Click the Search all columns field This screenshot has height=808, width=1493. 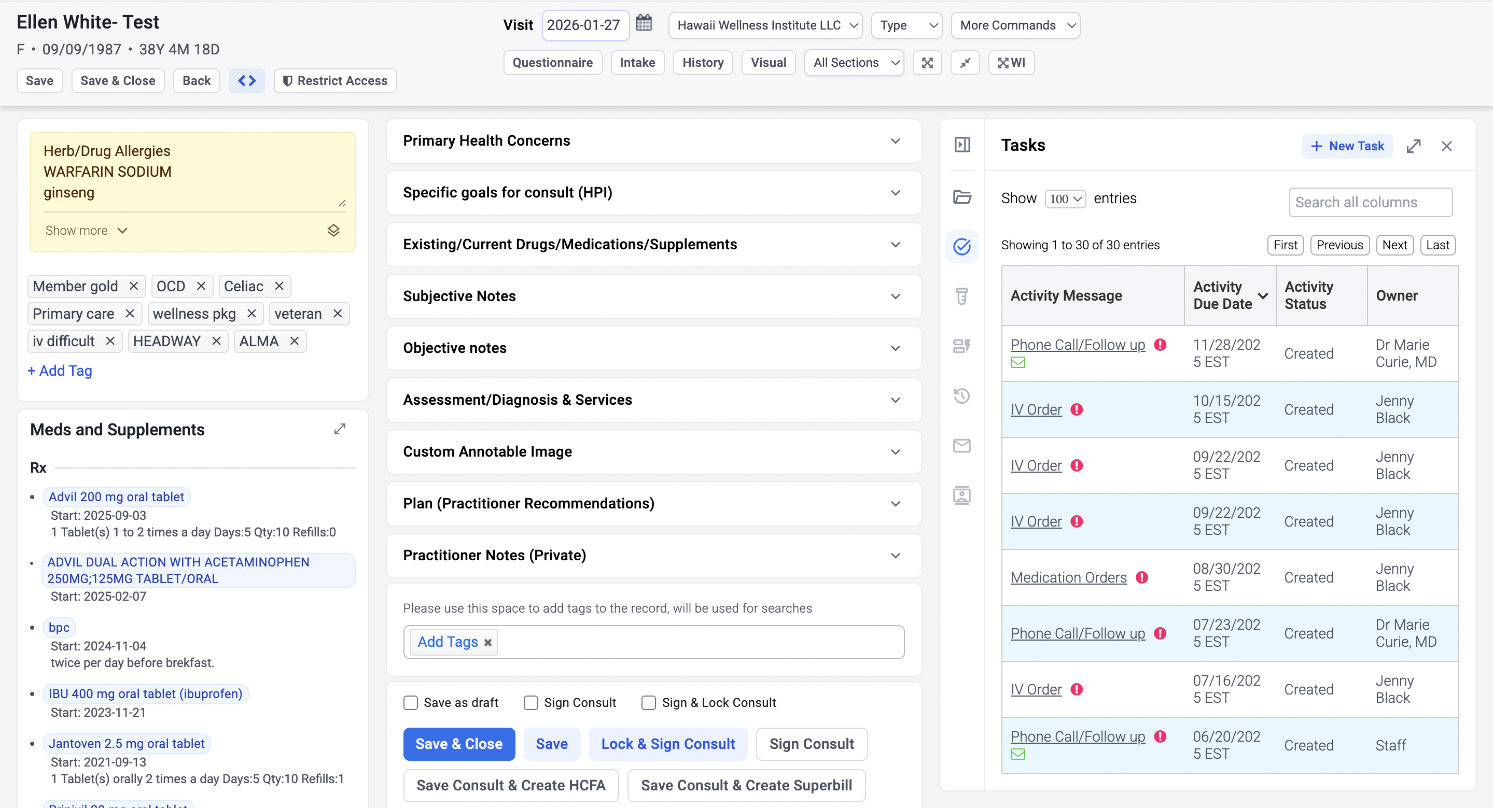point(1370,202)
